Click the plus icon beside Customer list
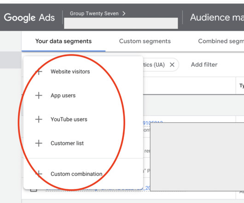 tap(39, 143)
